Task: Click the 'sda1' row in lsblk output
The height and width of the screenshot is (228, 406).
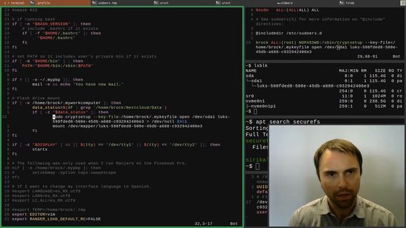Action: coord(324,81)
